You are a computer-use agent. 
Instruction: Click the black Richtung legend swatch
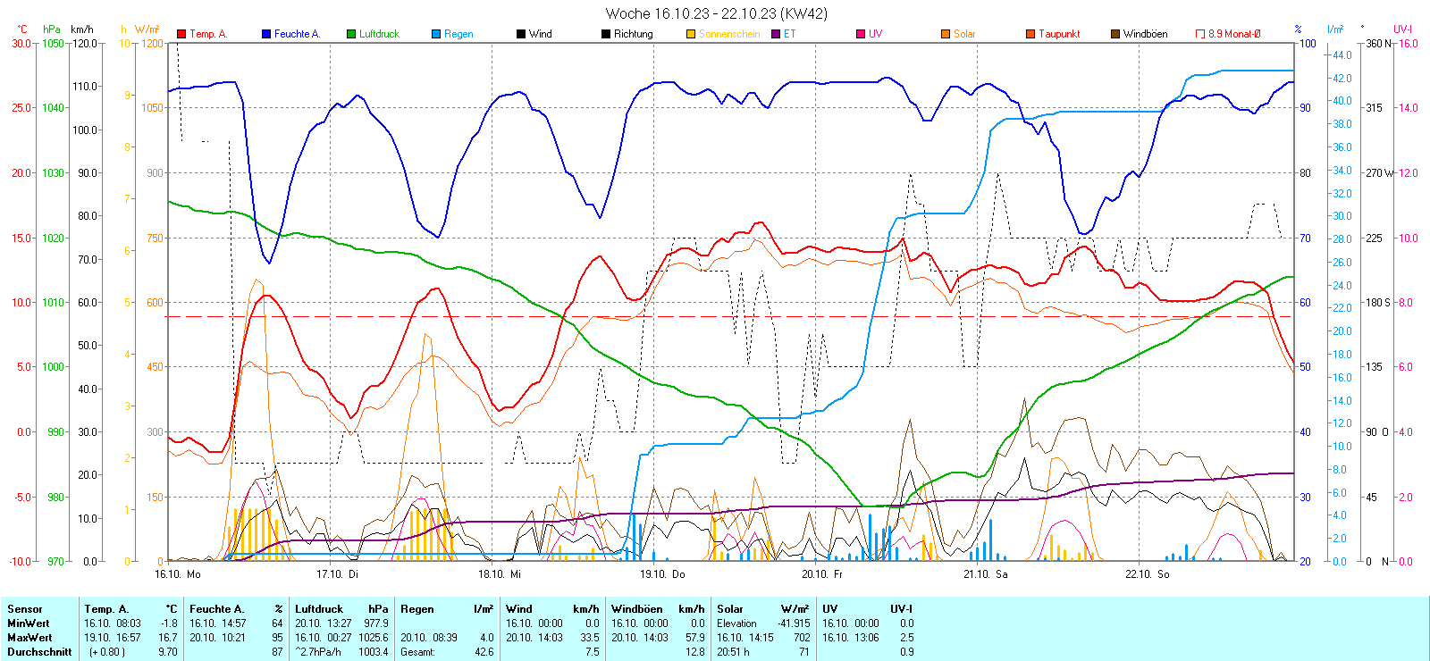(x=606, y=34)
